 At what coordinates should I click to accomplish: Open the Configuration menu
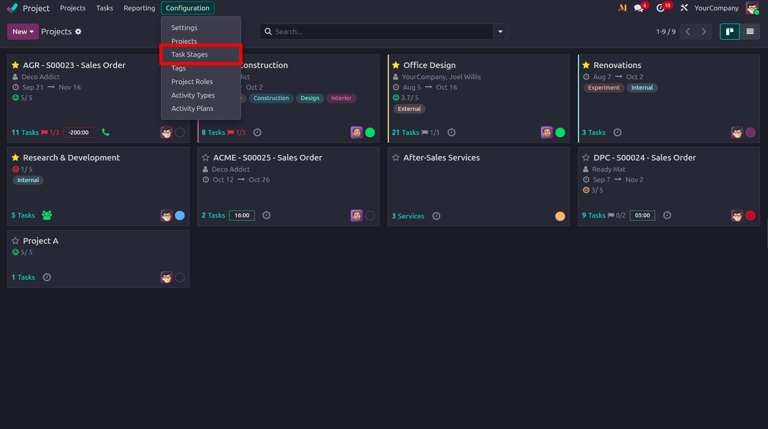pyautogui.click(x=187, y=8)
